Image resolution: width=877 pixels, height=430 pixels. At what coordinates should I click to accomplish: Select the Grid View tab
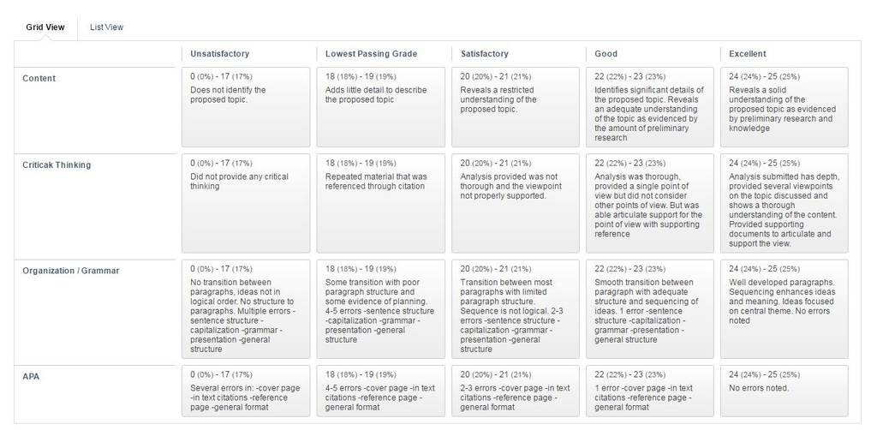click(x=45, y=27)
